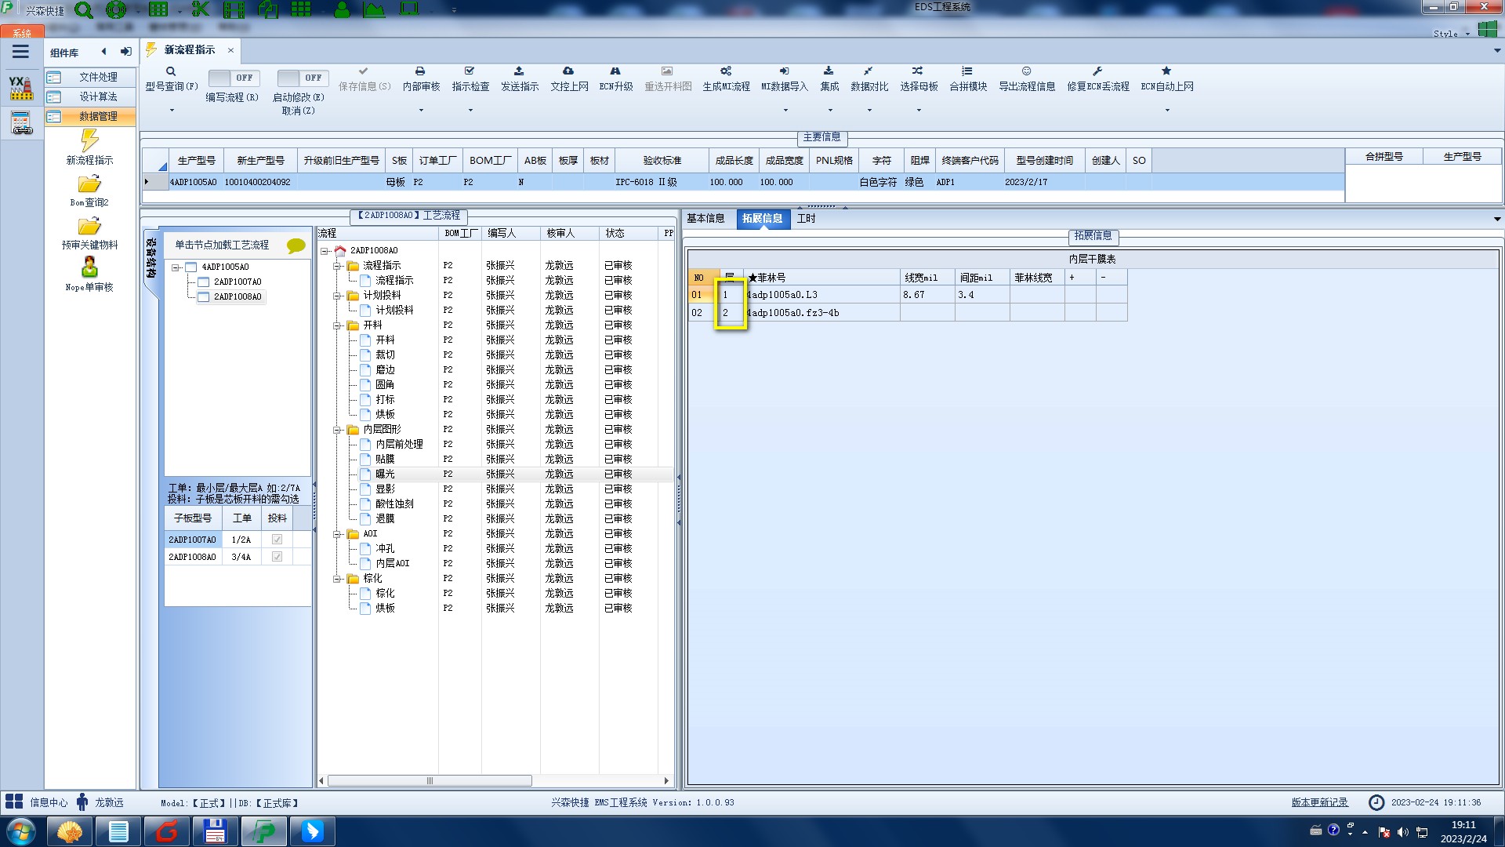Click the 修复ECN丢流程 wrench icon
1505x847 pixels.
click(1097, 71)
